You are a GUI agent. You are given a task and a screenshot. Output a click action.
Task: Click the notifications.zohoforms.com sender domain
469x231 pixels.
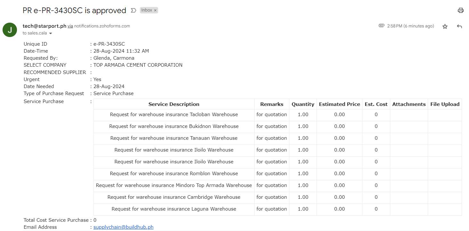pyautogui.click(x=102, y=26)
